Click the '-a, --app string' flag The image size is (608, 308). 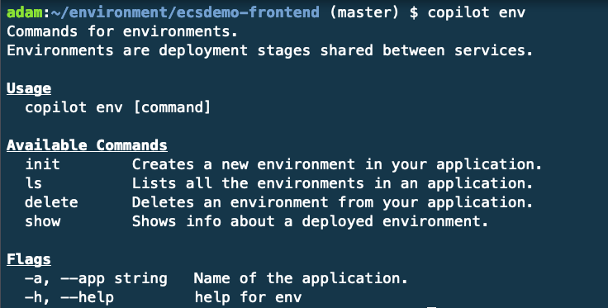(96, 278)
